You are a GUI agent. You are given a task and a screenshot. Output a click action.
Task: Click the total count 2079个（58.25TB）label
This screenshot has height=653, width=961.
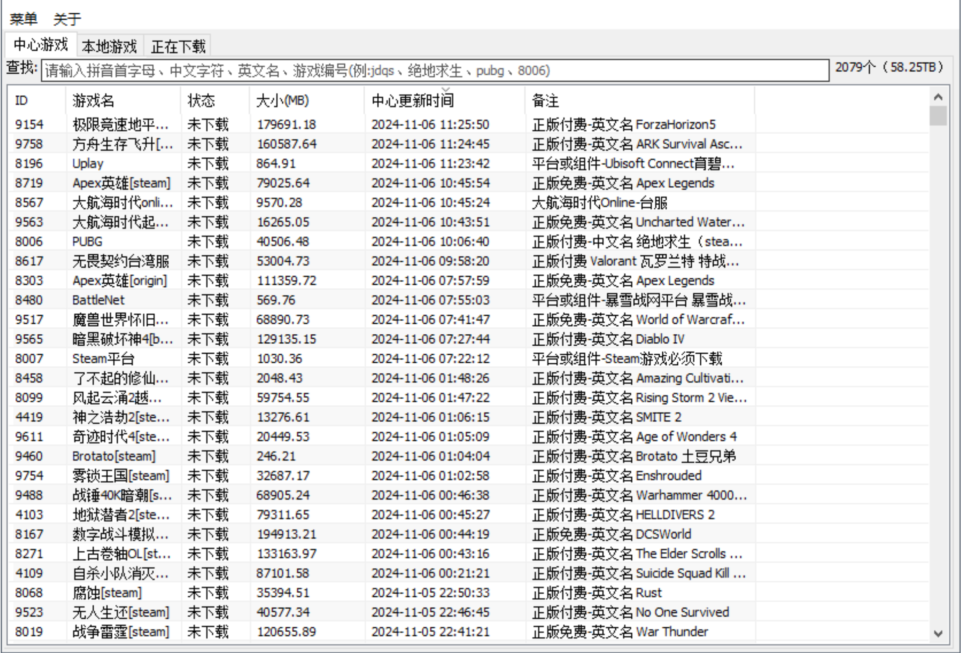coord(890,67)
